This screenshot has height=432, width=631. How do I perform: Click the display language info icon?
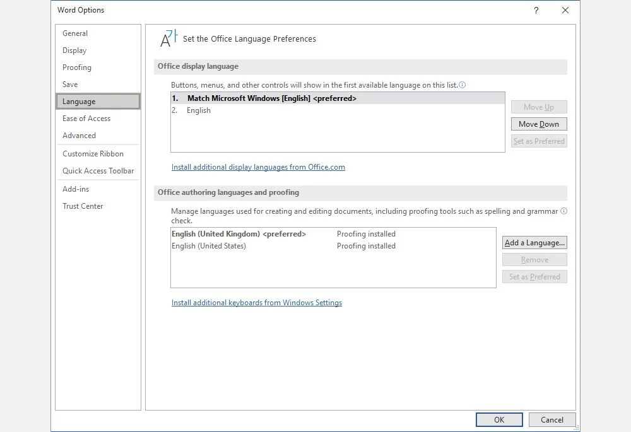[463, 85]
